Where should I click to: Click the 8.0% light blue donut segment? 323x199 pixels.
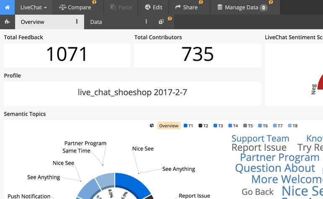tap(106, 180)
